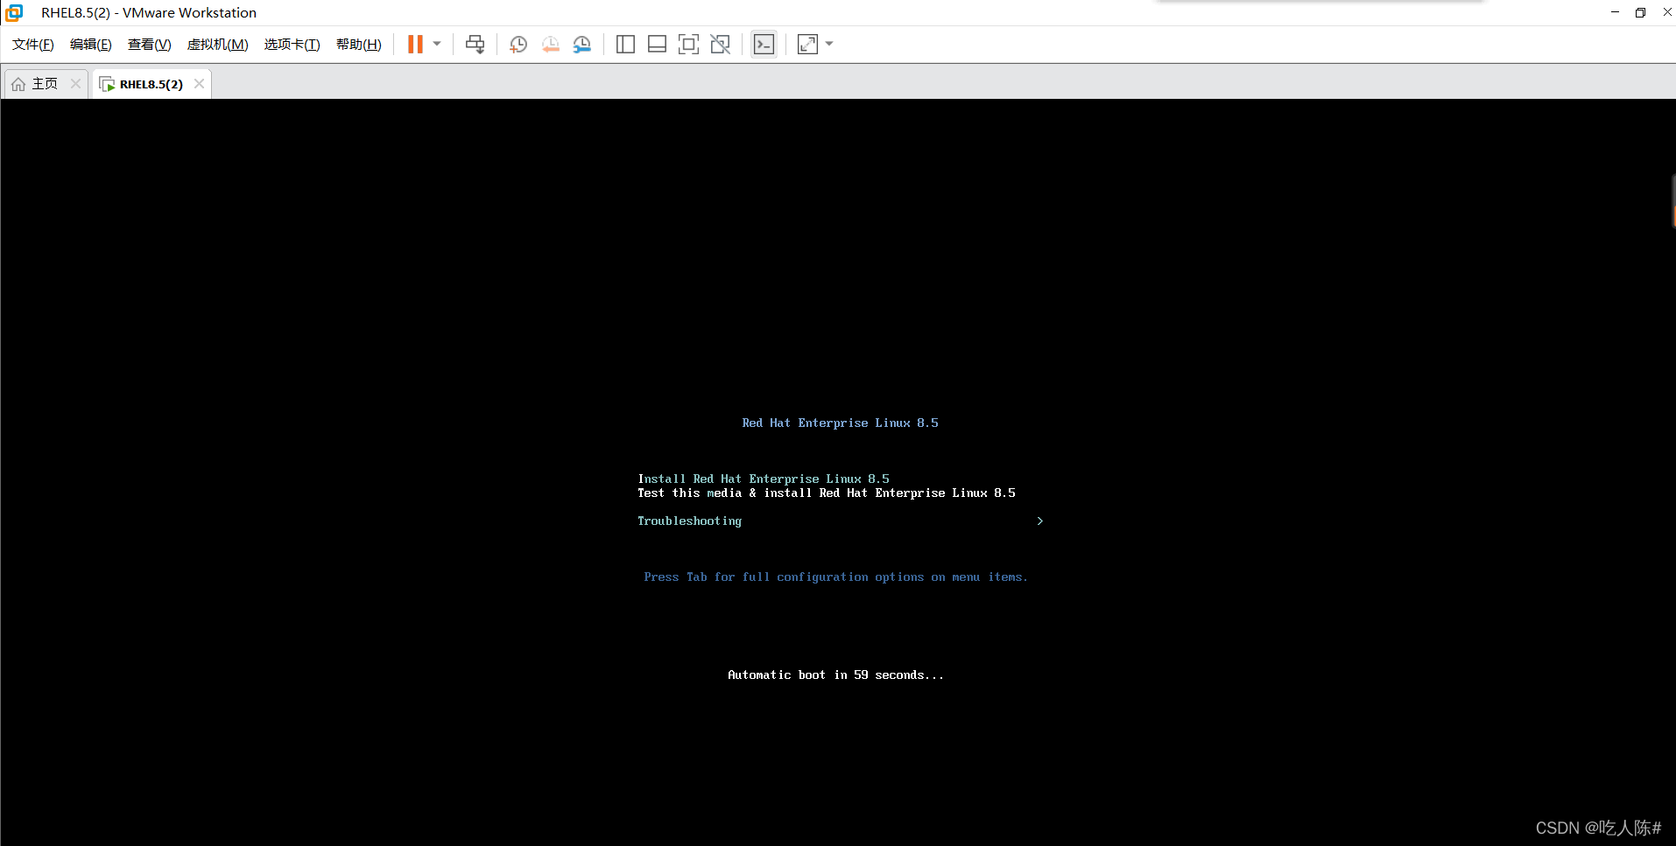
Task: Click the Troubleshooting submenu arrow
Action: pos(1039,521)
